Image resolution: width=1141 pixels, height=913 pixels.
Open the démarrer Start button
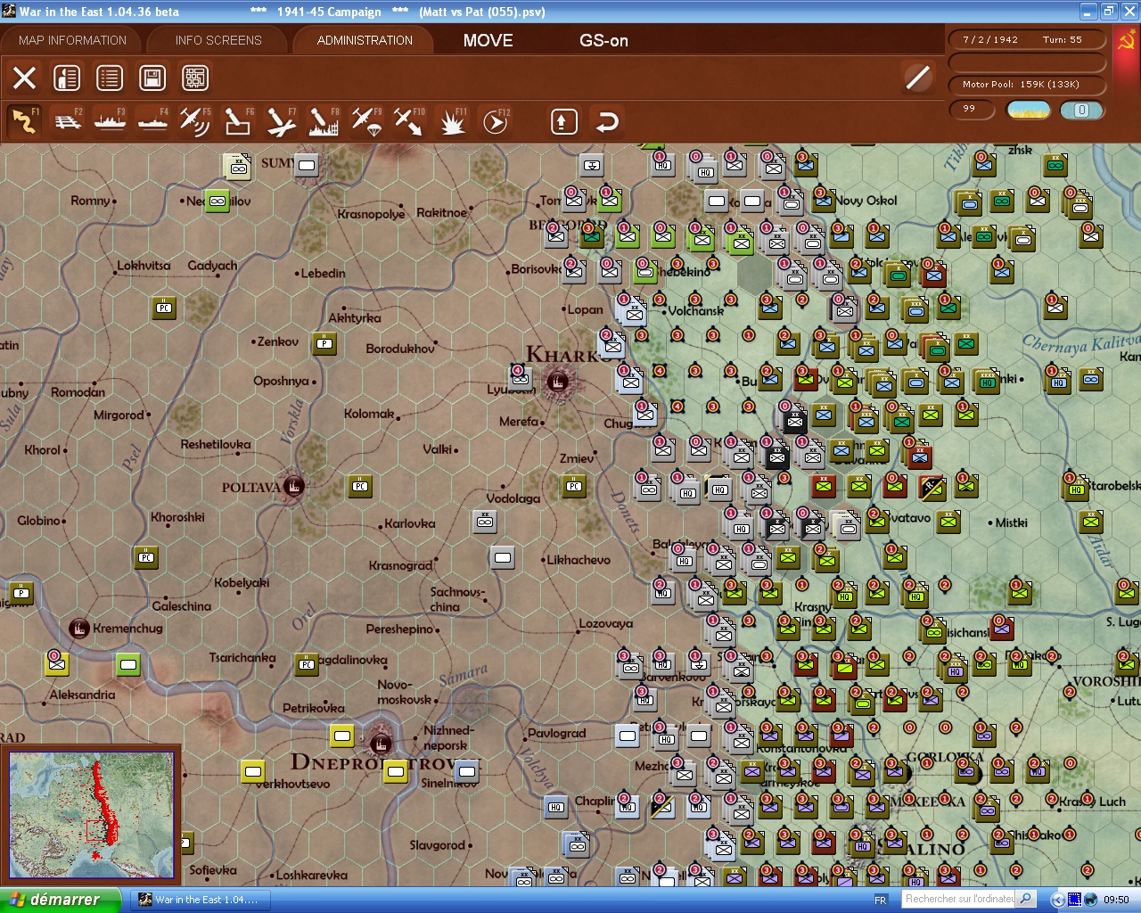(60, 900)
